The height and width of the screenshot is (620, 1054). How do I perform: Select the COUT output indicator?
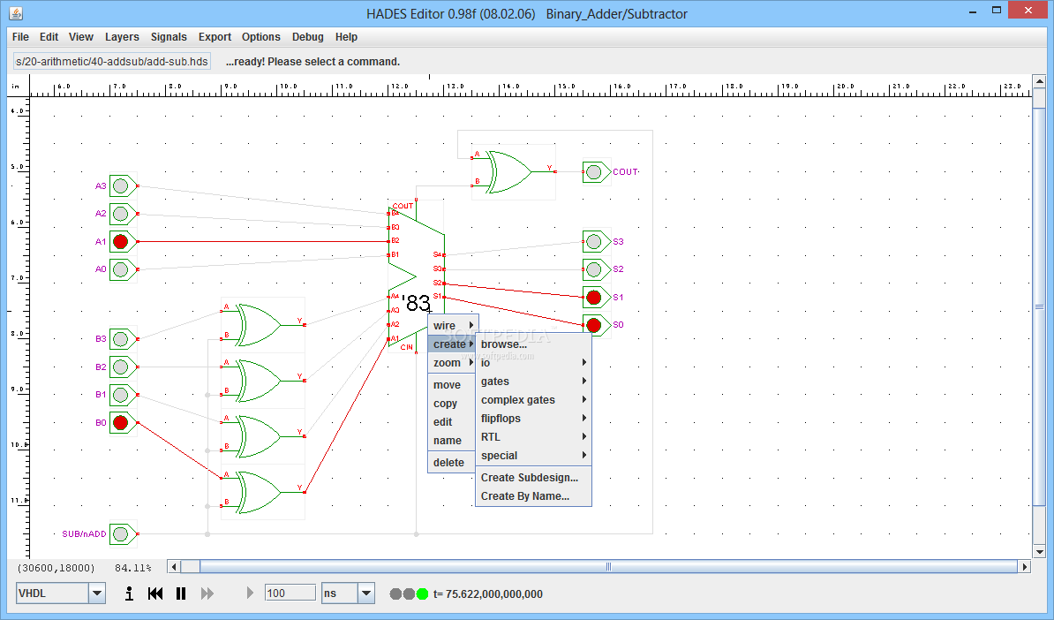tap(594, 172)
